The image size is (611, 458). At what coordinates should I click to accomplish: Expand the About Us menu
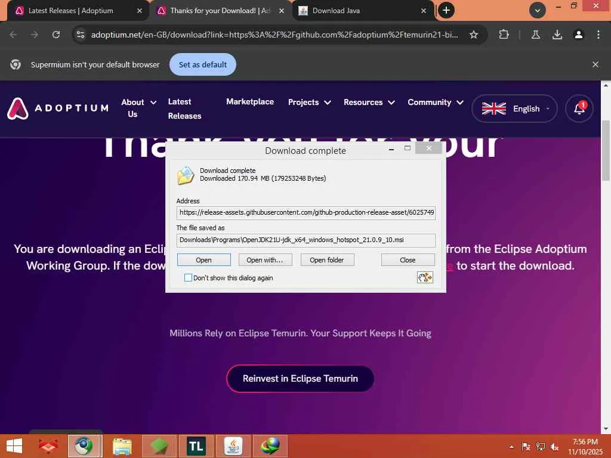138,108
